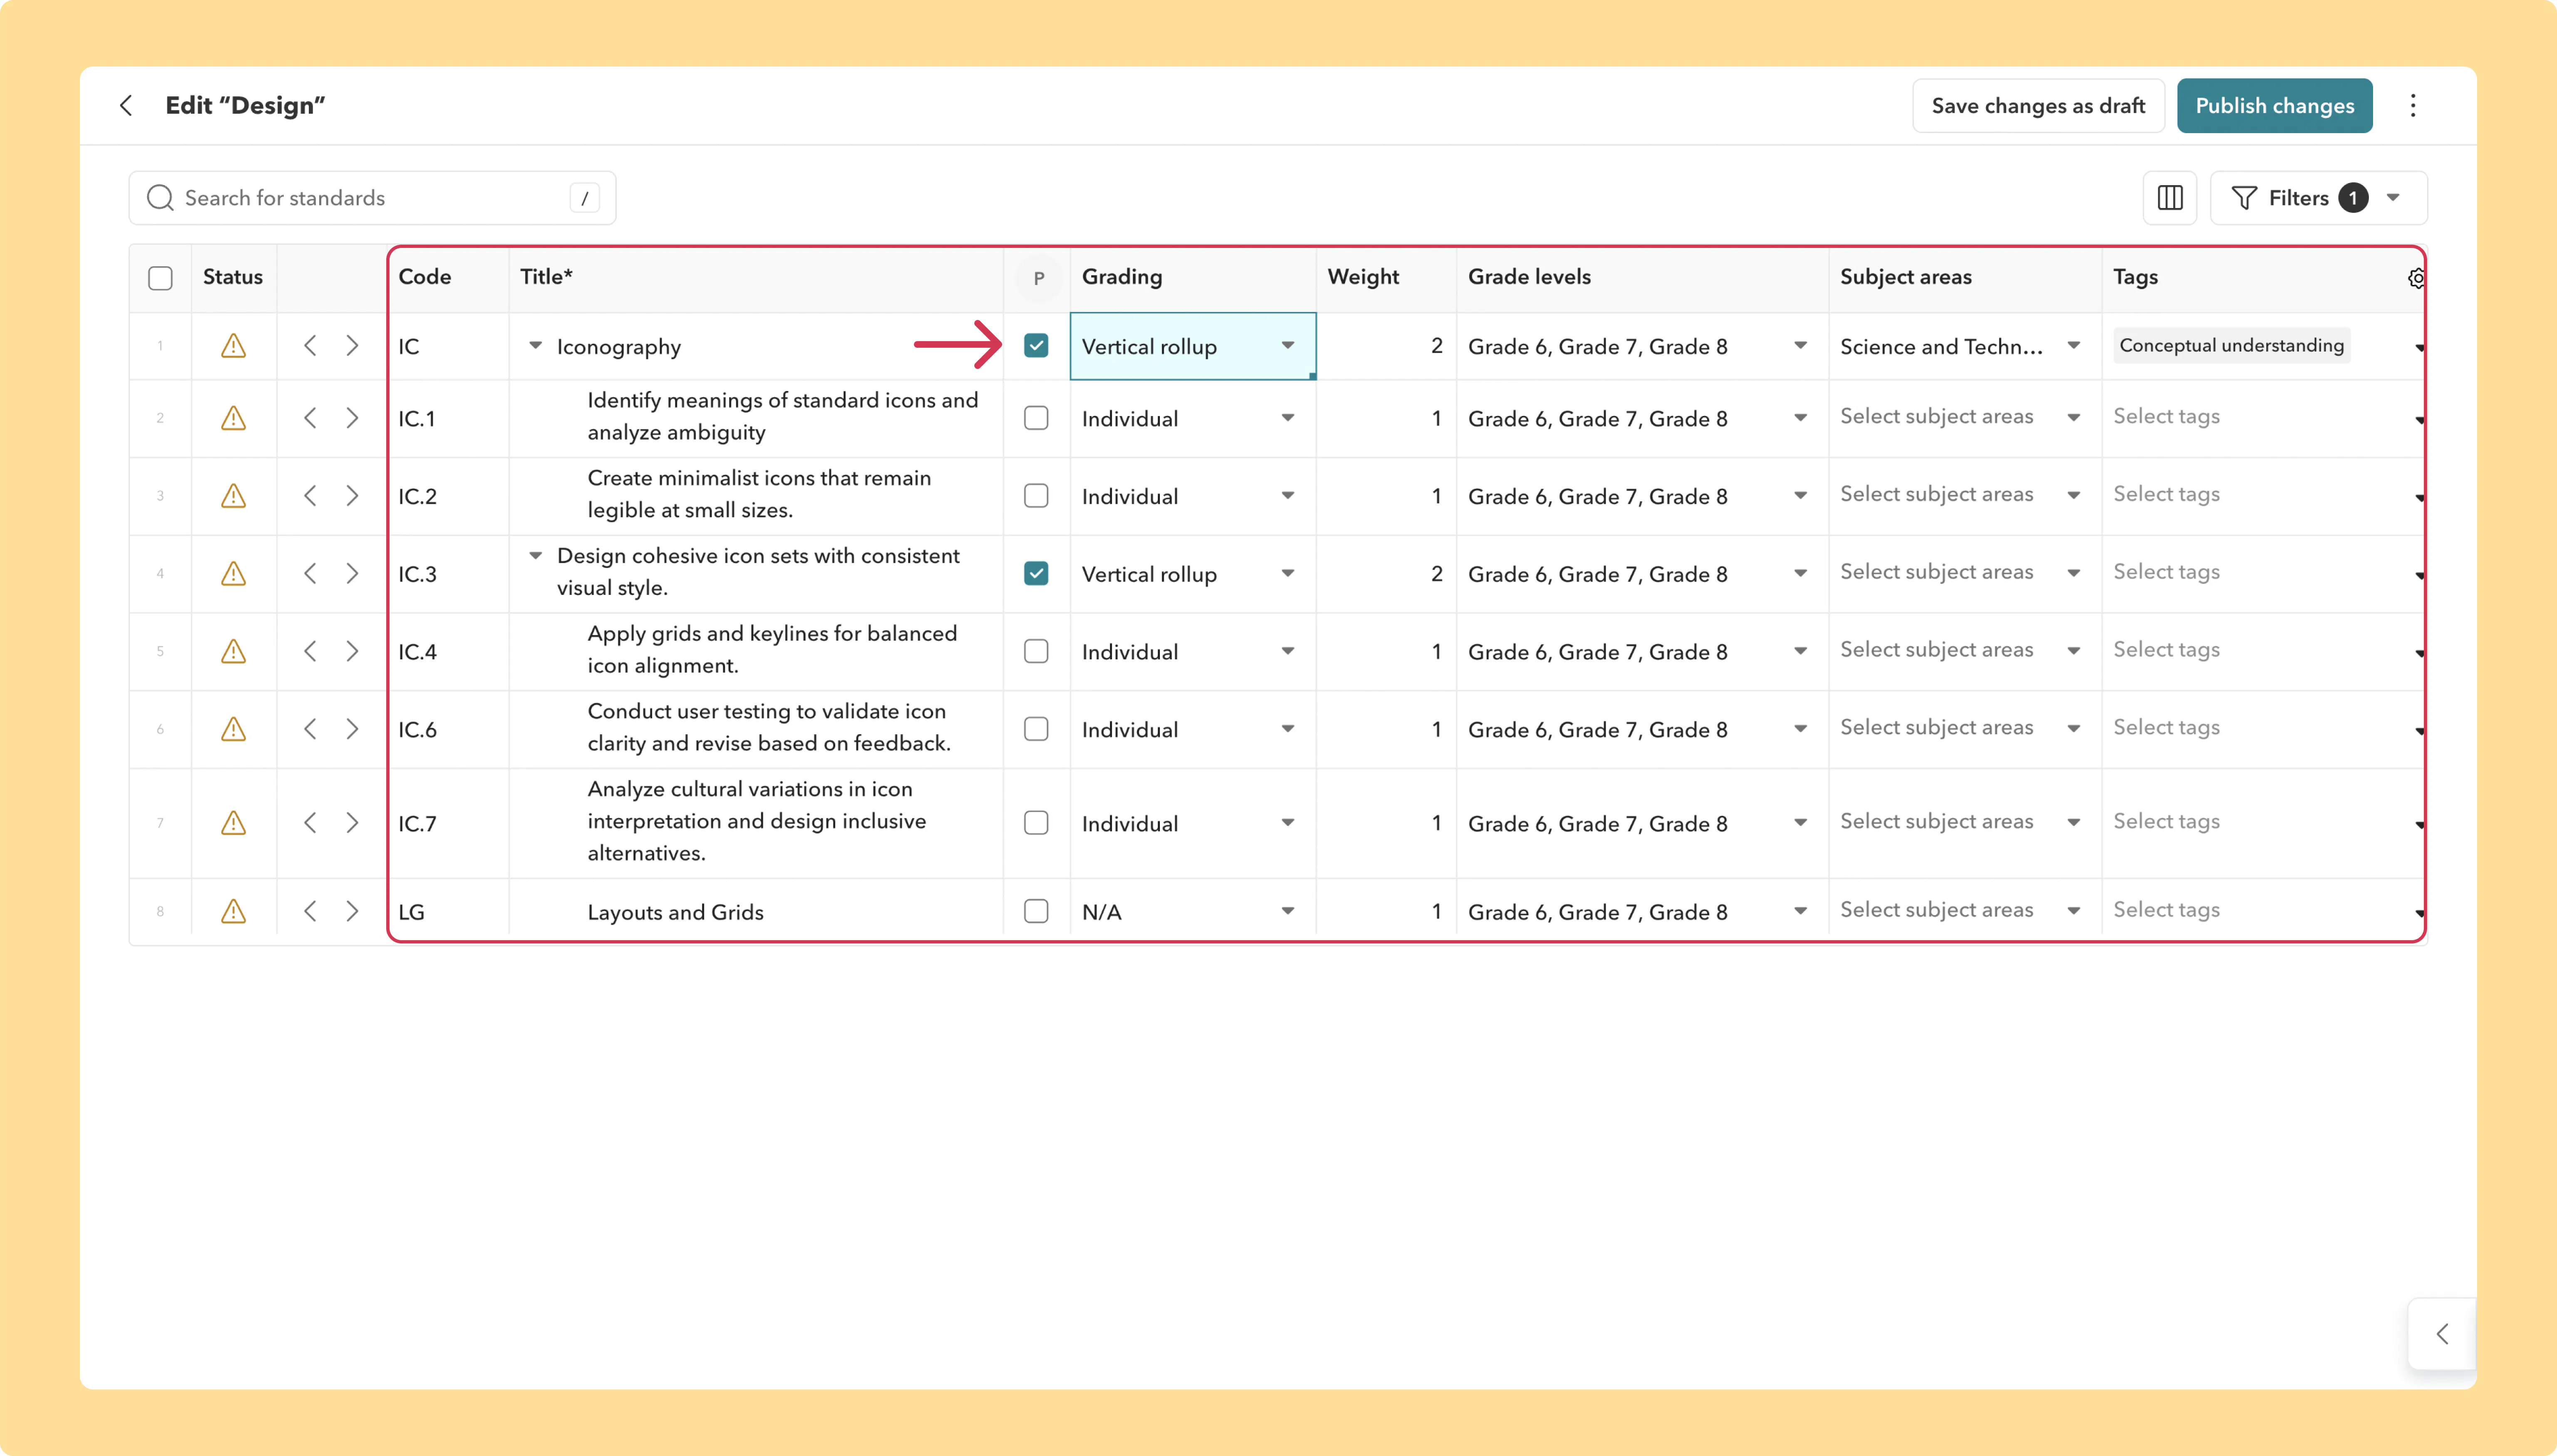
Task: Outdent the IC.1 row with left chevron
Action: (310, 418)
